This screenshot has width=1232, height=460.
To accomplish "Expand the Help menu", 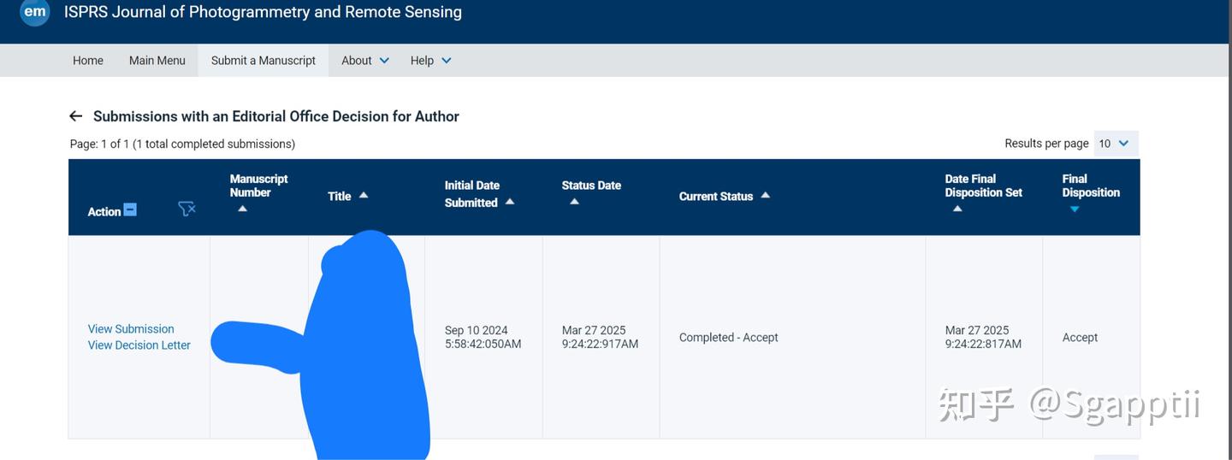I will pyautogui.click(x=430, y=61).
